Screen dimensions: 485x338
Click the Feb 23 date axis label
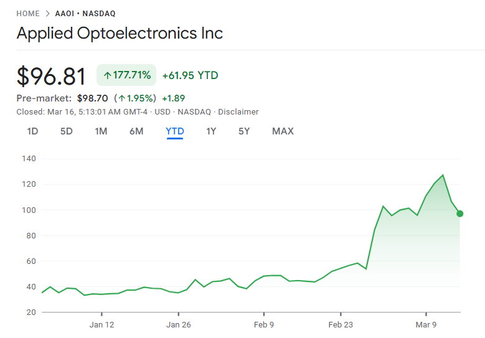pos(341,324)
